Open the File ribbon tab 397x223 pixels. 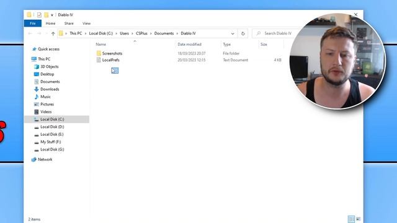click(x=33, y=24)
